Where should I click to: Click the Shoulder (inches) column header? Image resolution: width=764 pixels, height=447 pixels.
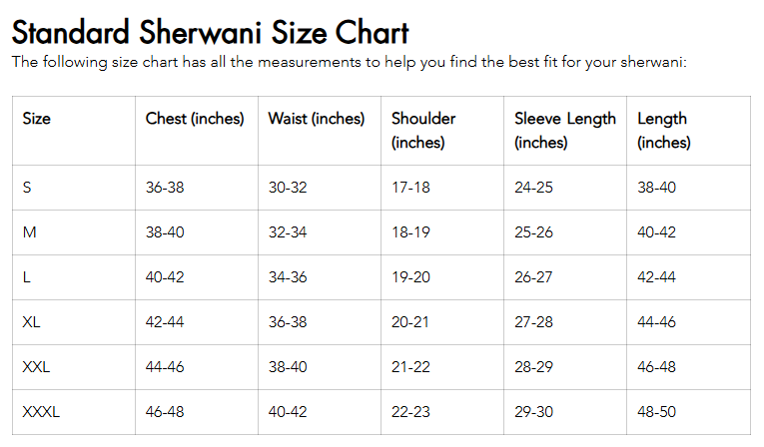point(423,130)
